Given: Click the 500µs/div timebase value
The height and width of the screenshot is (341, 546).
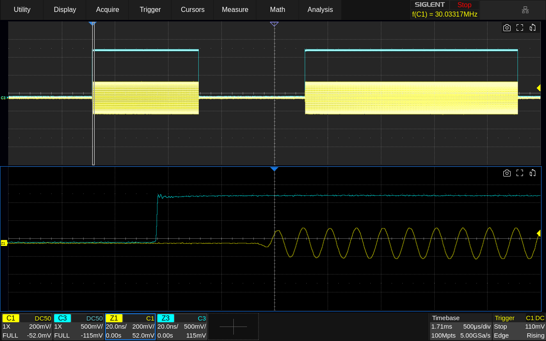Looking at the screenshot, I should click(476, 327).
